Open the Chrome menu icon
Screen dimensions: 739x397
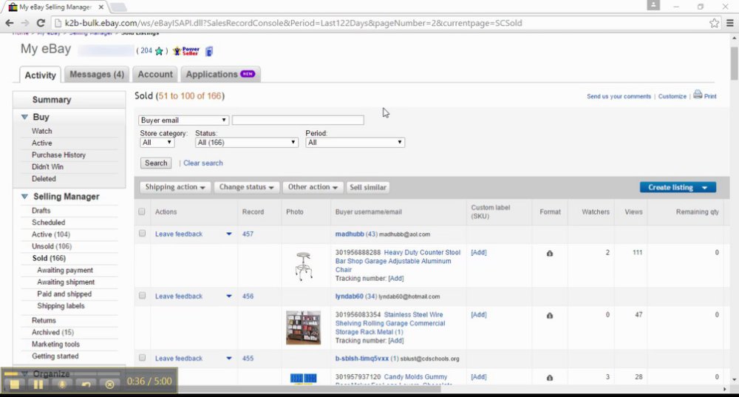pyautogui.click(x=730, y=23)
